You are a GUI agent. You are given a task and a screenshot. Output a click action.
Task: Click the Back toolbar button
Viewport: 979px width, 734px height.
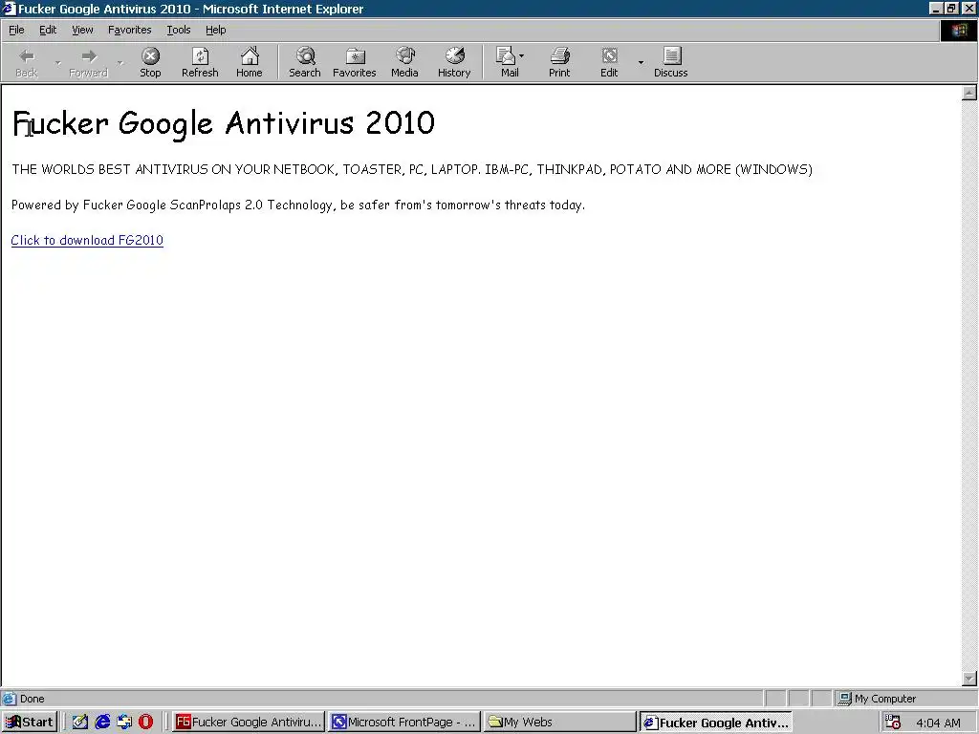(x=26, y=62)
